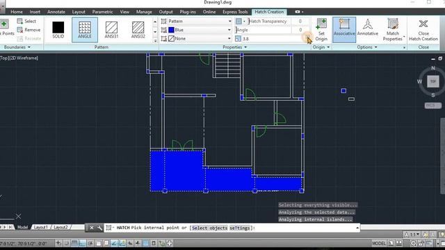Screen dimensions: 445x250
Task: Click [Top][2D Wireframe] viewport label
Action: pos(19,58)
